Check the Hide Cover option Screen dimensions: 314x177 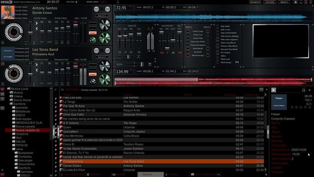[218, 29]
